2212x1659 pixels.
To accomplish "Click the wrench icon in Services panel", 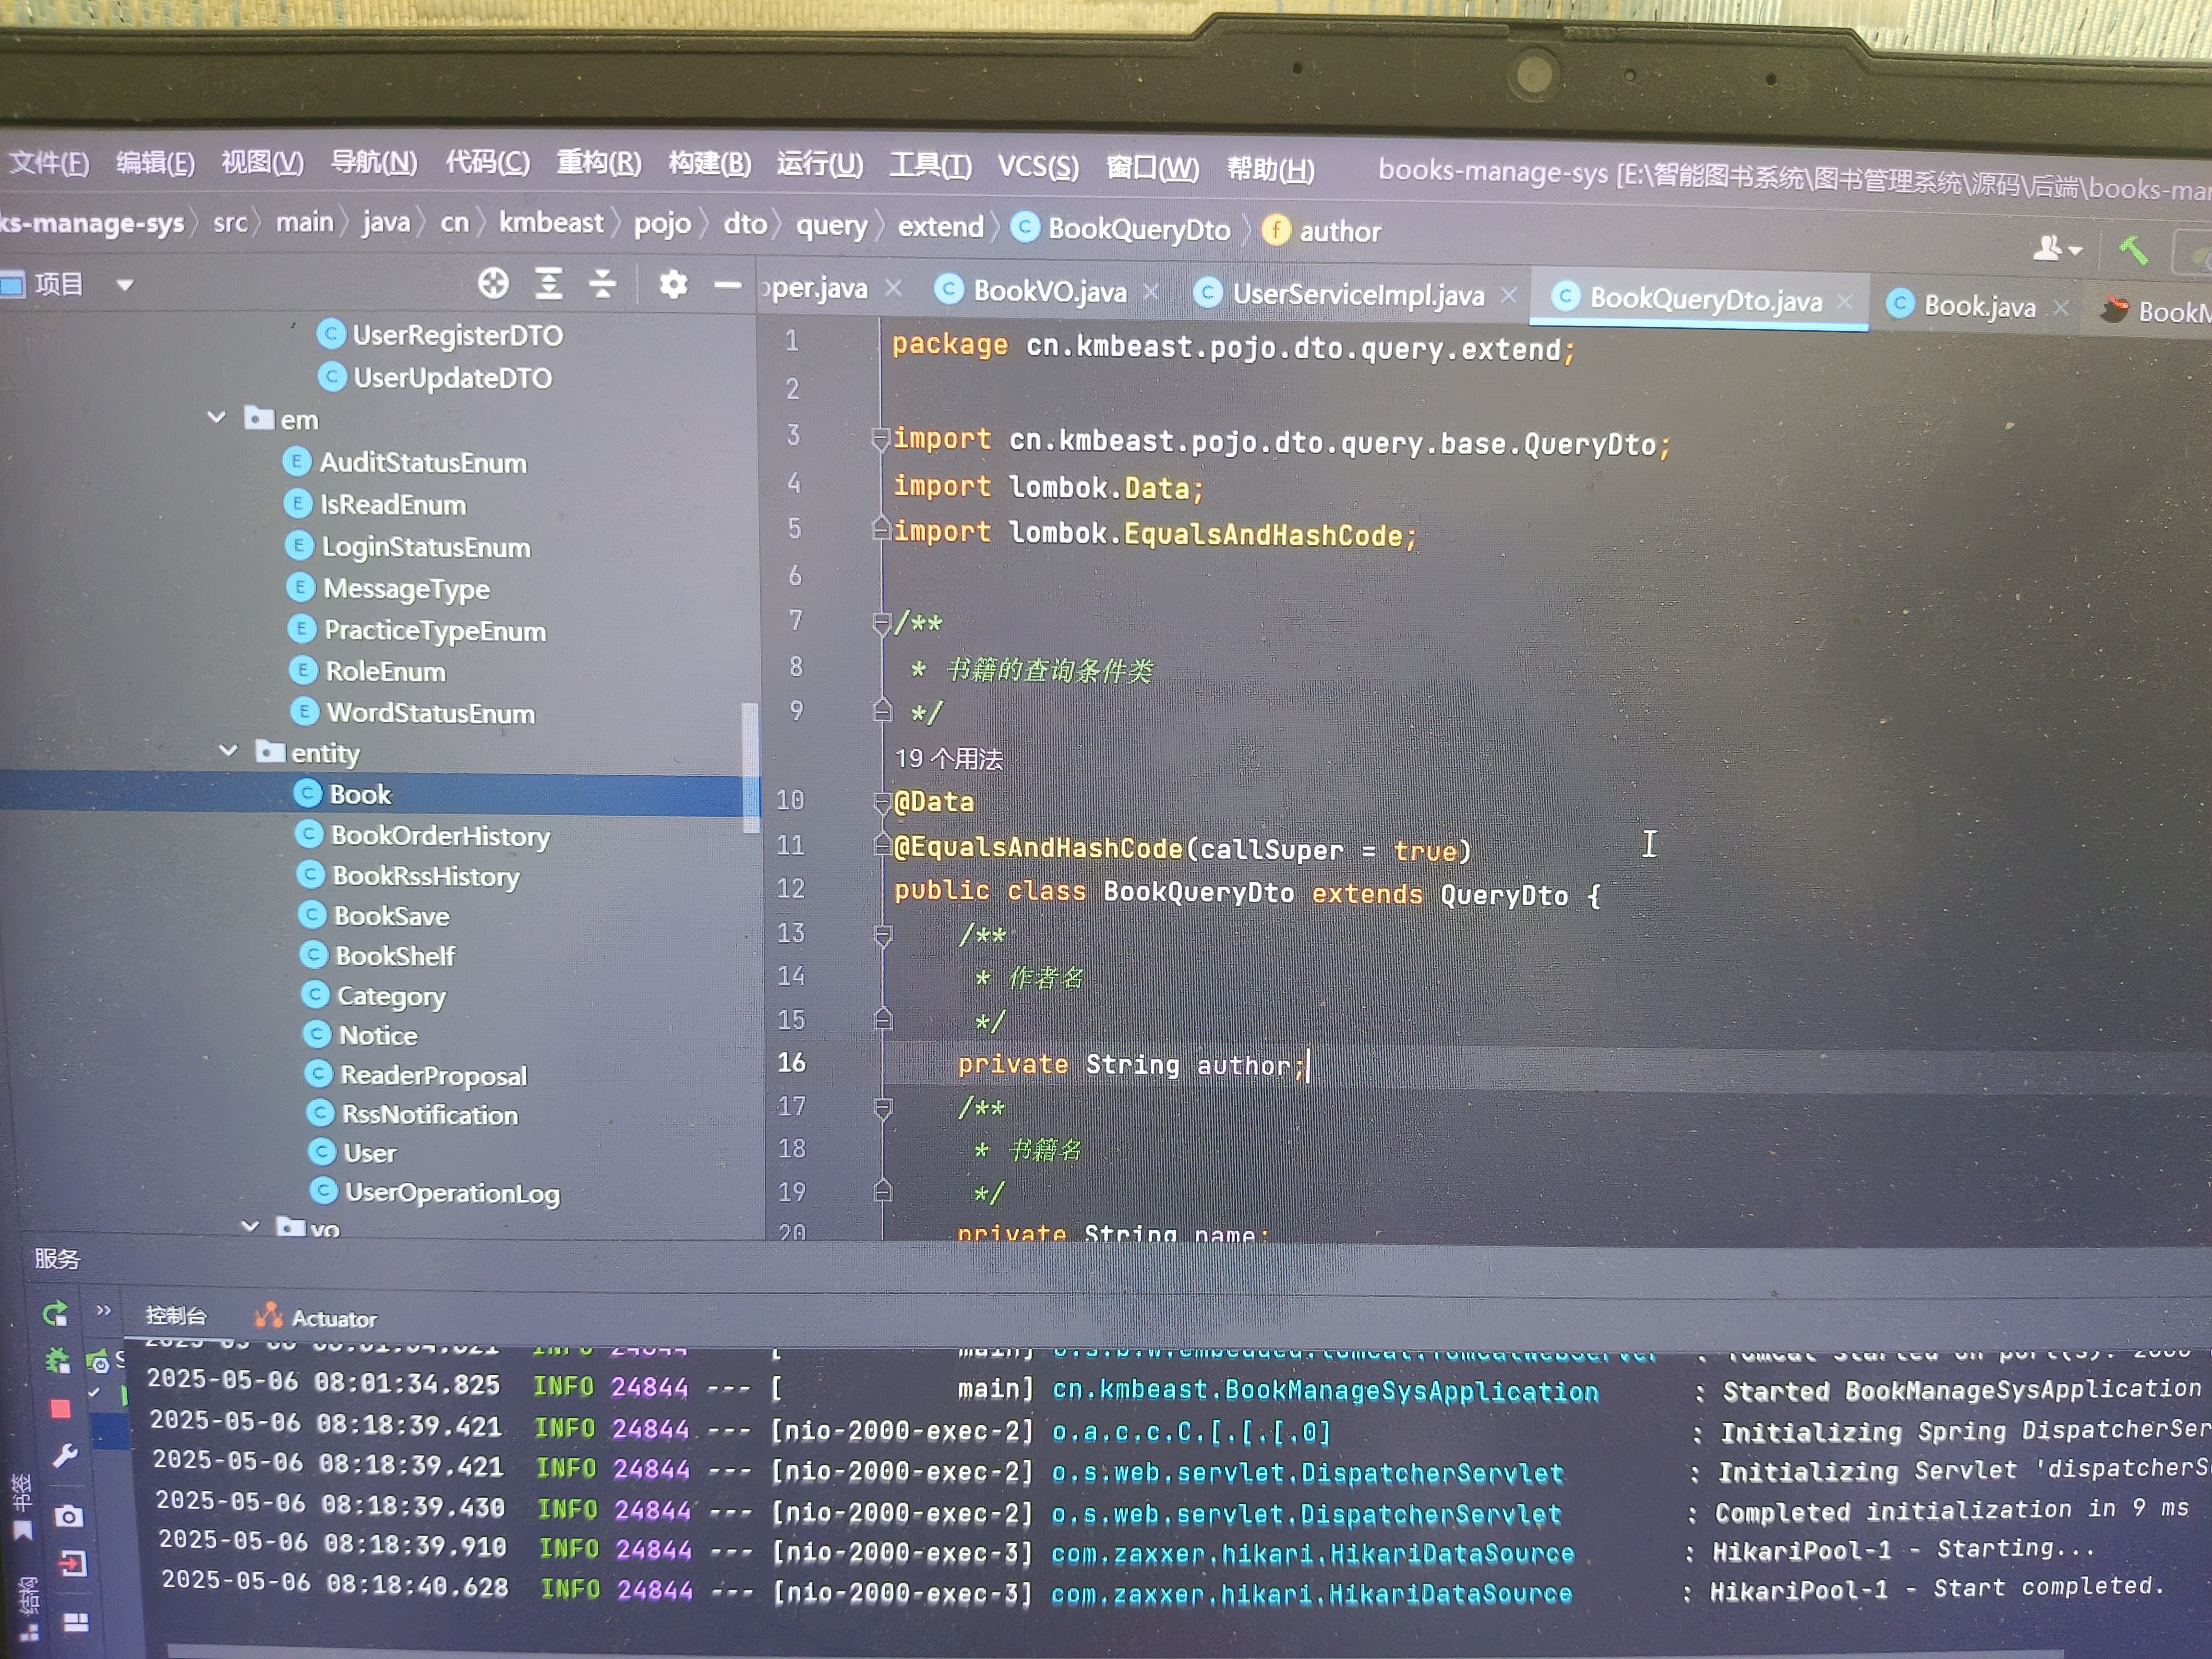I will click(65, 1455).
